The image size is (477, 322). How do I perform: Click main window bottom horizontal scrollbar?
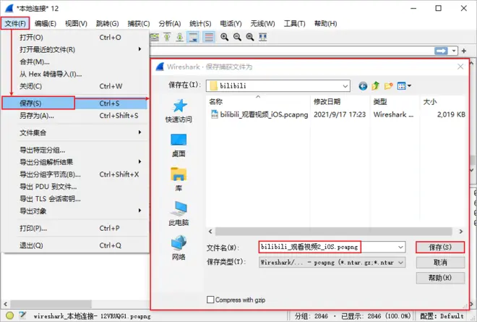click(51, 304)
